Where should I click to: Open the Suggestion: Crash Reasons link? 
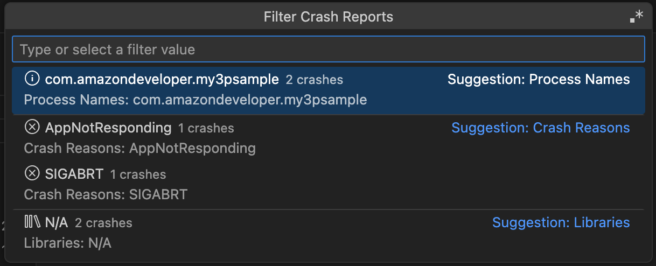click(x=540, y=128)
